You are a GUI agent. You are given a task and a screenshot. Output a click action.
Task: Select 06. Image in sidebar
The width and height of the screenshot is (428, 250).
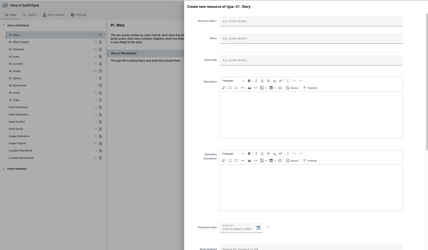56,71
